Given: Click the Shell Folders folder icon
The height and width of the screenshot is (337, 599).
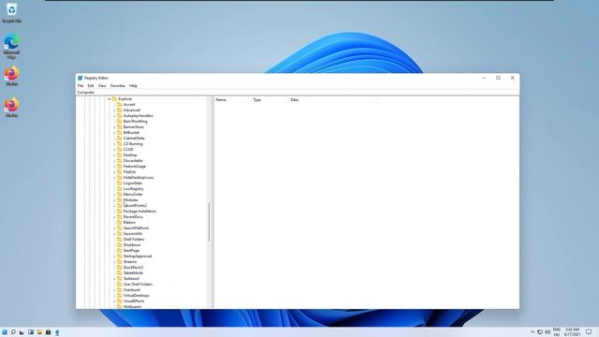Looking at the screenshot, I should 120,240.
